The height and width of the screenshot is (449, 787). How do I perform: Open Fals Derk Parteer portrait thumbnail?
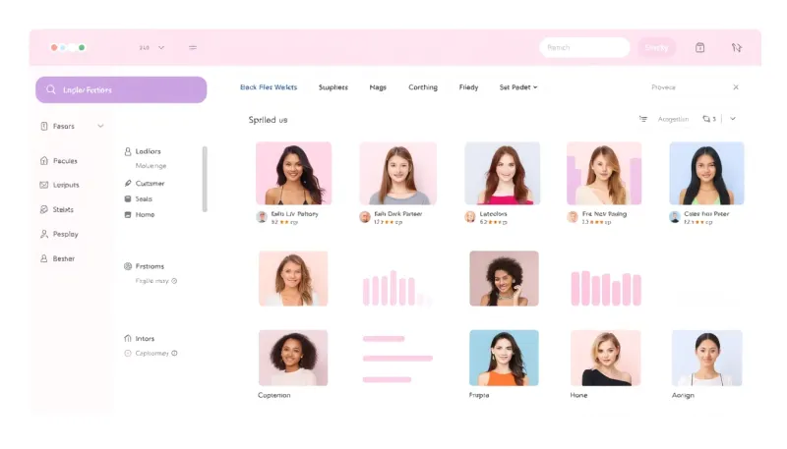[398, 173]
